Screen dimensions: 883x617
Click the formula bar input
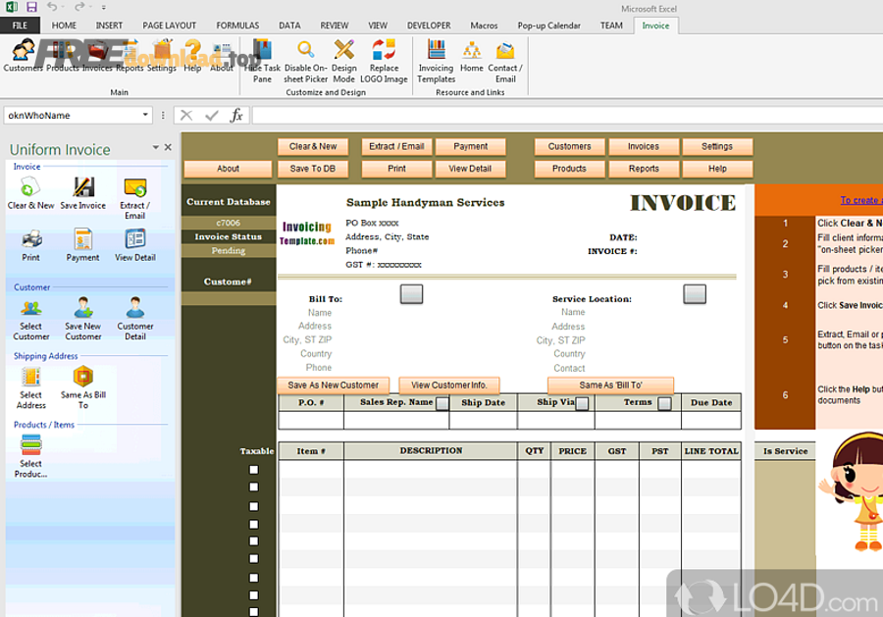click(x=567, y=116)
